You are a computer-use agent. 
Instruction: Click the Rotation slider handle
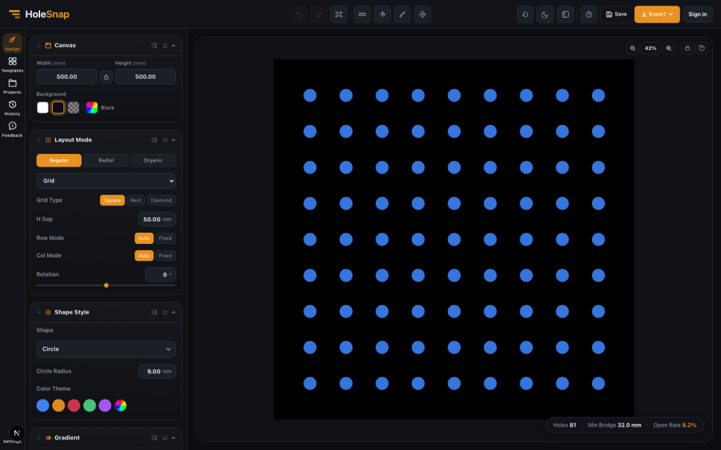pos(106,285)
